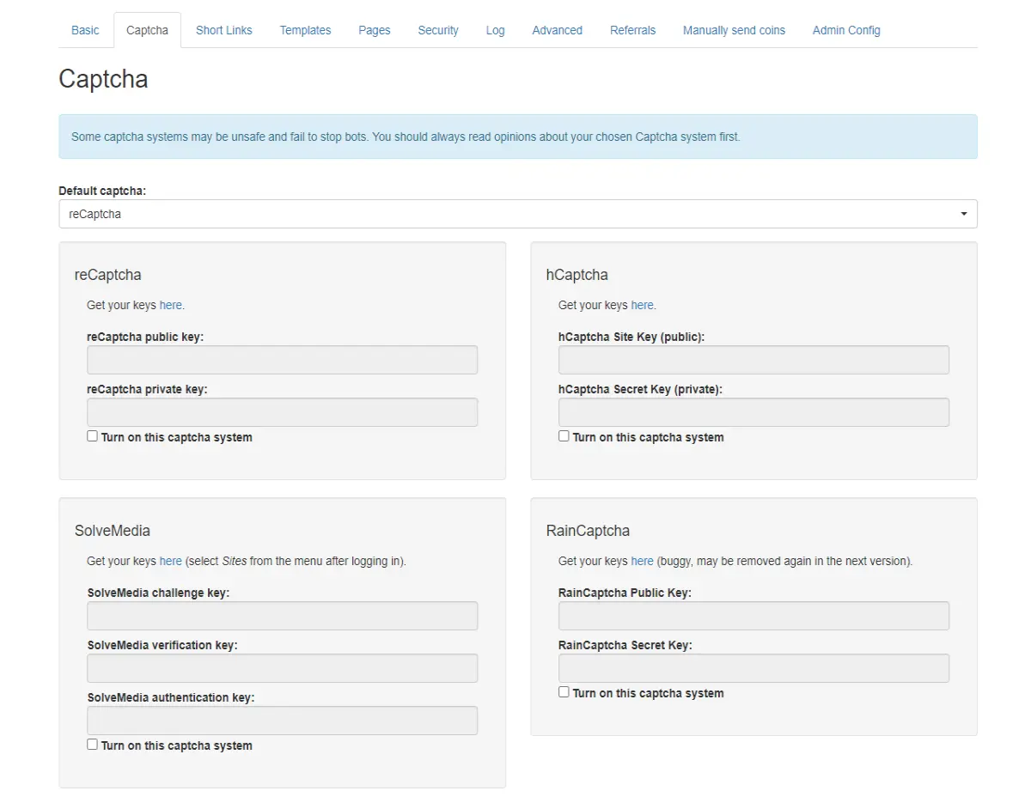Screen dimensions: 1031x797
Task: Focus the SolveMedia authentication key field
Action: click(283, 721)
